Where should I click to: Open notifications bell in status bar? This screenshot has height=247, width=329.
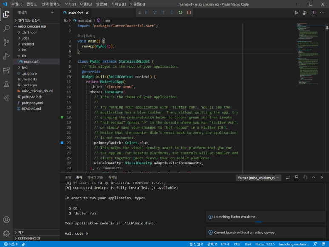(323, 244)
